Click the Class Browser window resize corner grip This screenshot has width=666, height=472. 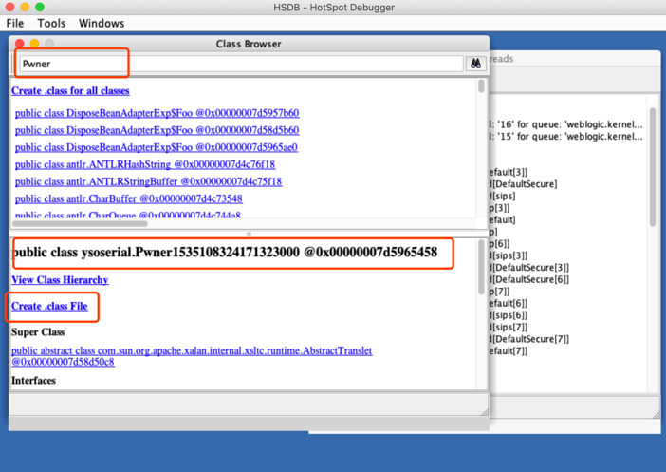coord(485,411)
